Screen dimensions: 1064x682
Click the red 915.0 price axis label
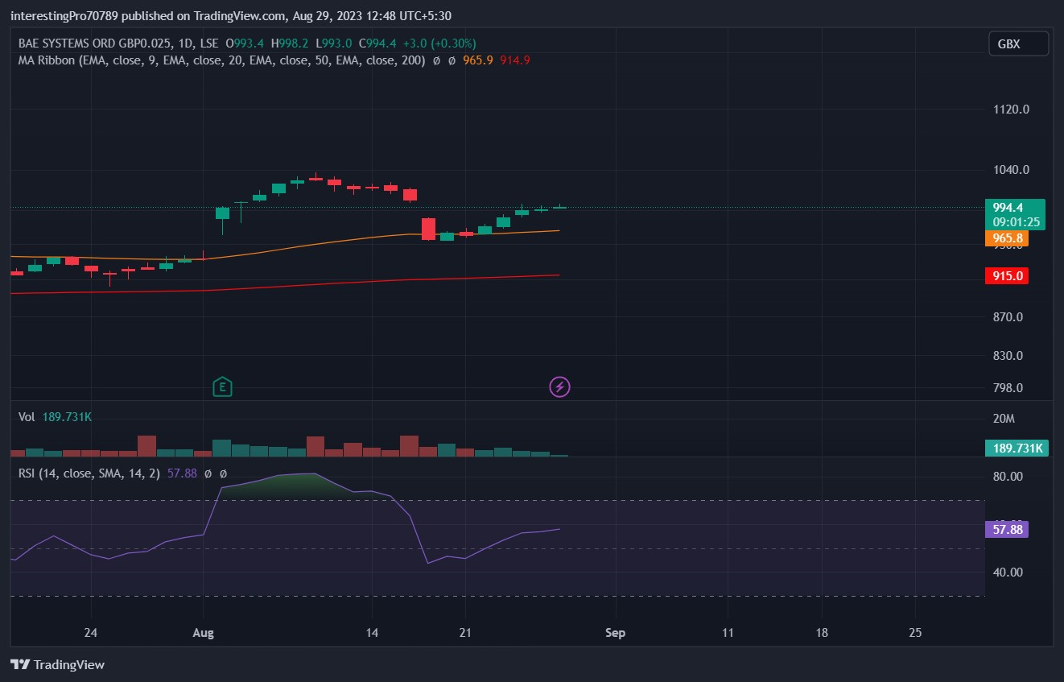[1007, 276]
